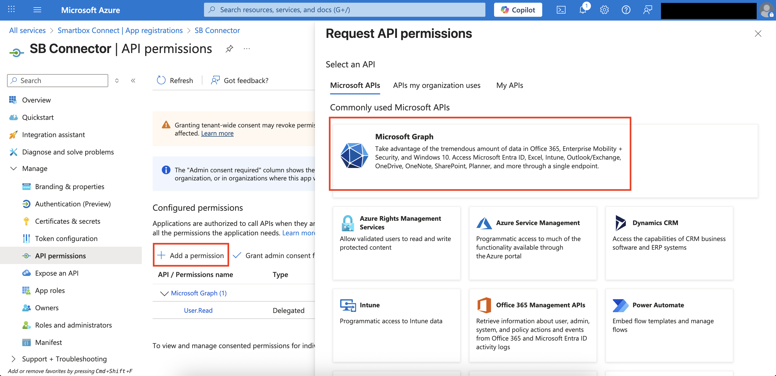Collapse the sidebar with double chevron
This screenshot has height=376, width=776.
(x=133, y=80)
